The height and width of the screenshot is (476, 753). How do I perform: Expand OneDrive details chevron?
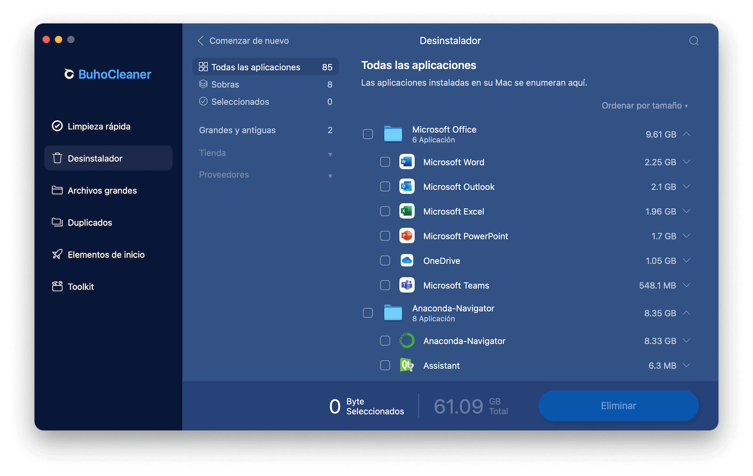687,260
